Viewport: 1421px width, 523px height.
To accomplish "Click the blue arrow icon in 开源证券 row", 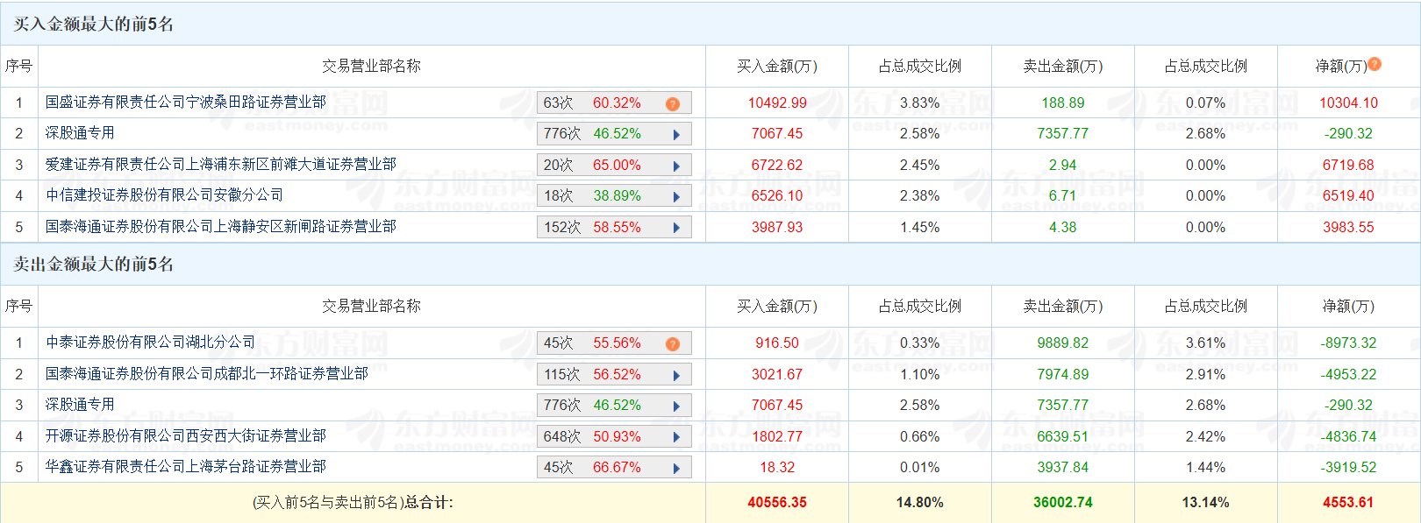I will [676, 437].
